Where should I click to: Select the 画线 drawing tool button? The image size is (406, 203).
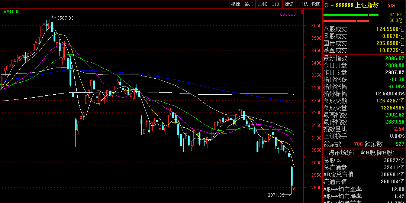pos(262,4)
